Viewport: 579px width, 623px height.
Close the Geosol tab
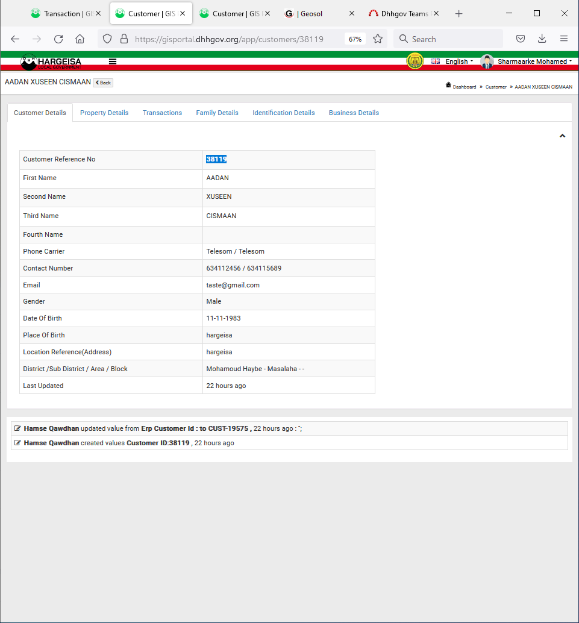(x=352, y=13)
